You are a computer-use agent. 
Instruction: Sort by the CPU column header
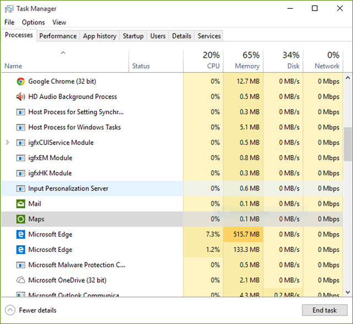204,61
